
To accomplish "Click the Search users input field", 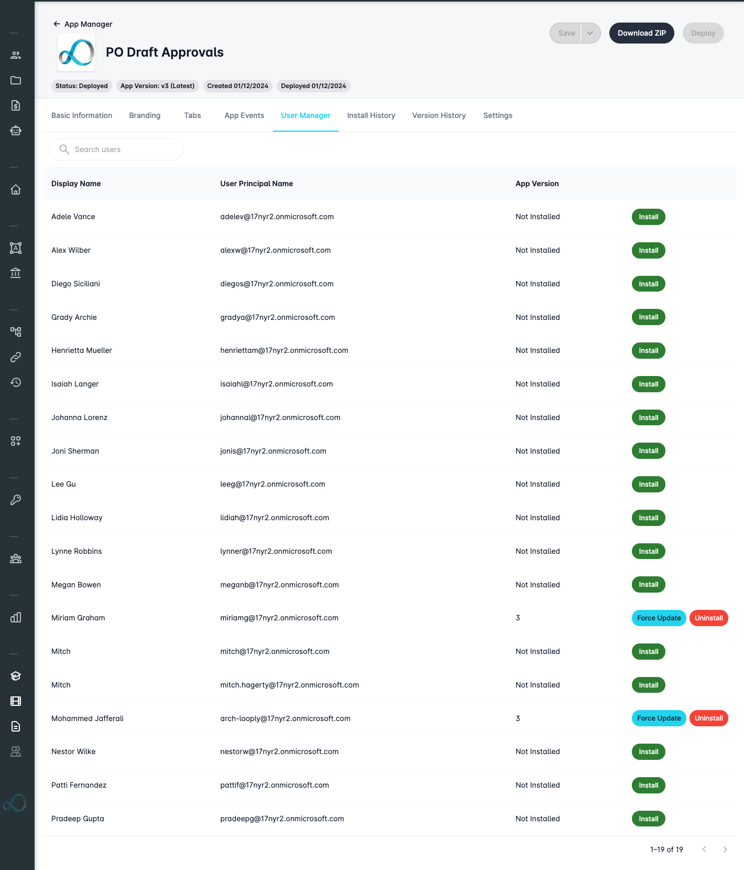I will [116, 149].
